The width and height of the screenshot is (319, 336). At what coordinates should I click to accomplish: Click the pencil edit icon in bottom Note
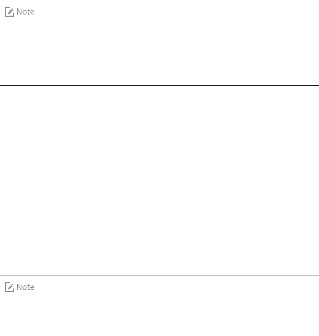coord(9,287)
